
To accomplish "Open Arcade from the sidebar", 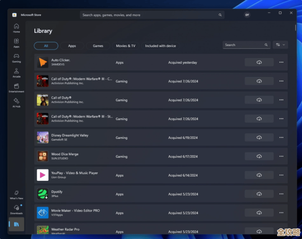I will pos(17,73).
